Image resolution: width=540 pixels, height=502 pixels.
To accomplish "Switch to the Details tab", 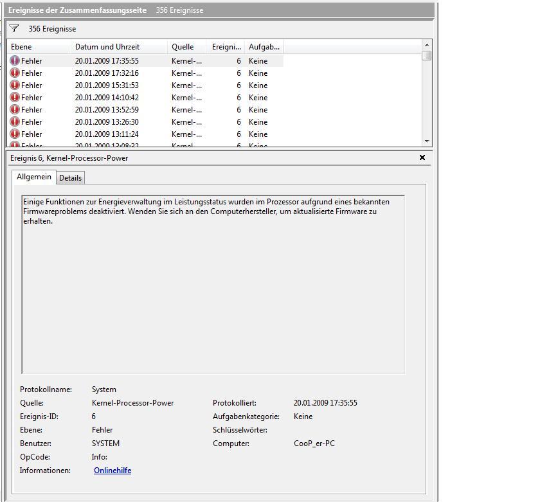I will coord(70,177).
